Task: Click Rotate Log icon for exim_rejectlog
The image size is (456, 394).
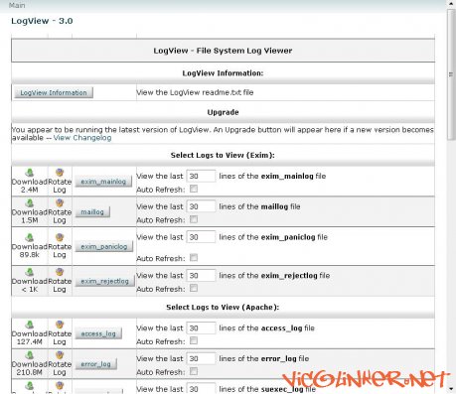Action: point(60,272)
